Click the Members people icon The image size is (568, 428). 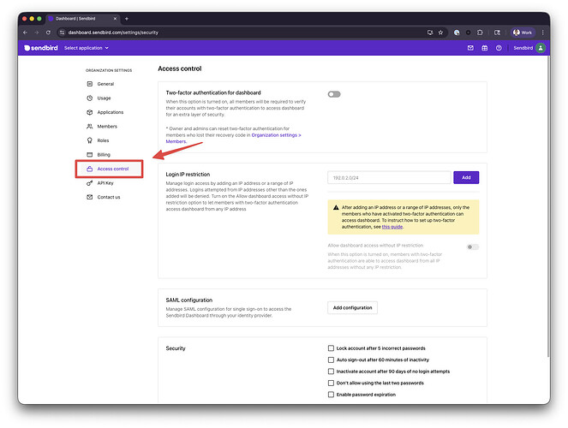point(89,127)
